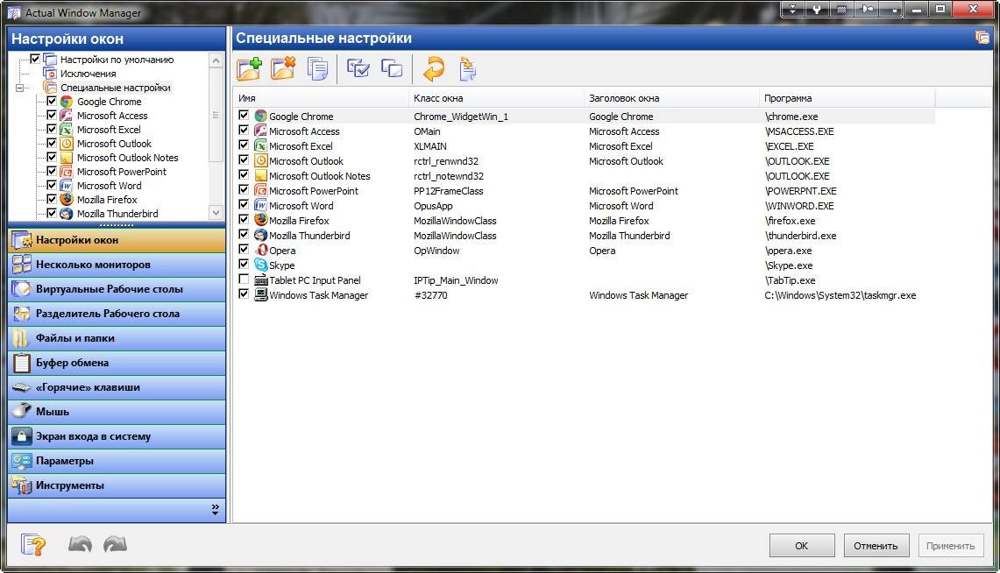Click the Отменить button
This screenshot has width=1000, height=573.
tap(876, 546)
